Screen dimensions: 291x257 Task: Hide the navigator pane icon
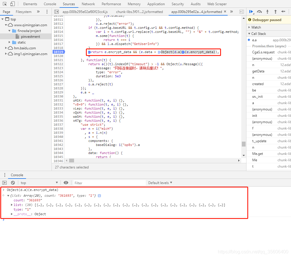coord(56,12)
